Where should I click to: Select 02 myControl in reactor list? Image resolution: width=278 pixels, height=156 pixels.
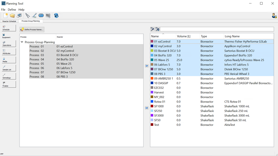click(x=212, y=46)
